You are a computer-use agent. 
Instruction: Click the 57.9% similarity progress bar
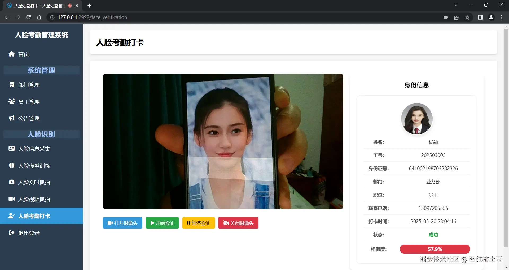point(435,249)
